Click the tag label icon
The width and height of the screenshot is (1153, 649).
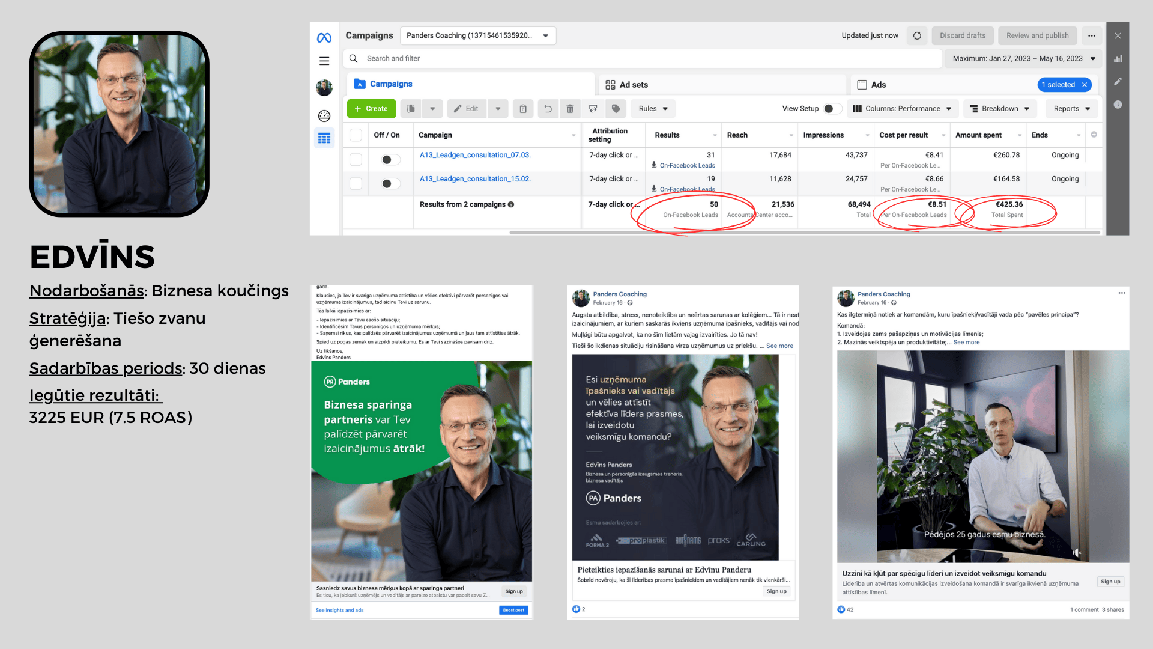pyautogui.click(x=616, y=109)
